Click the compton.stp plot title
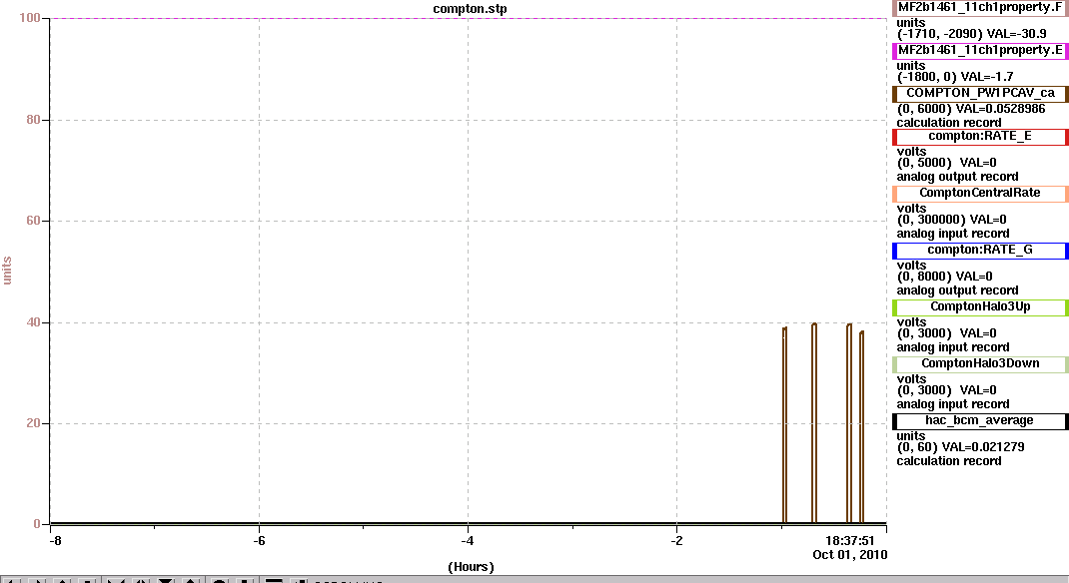Image resolution: width=1069 pixels, height=583 pixels. (470, 9)
